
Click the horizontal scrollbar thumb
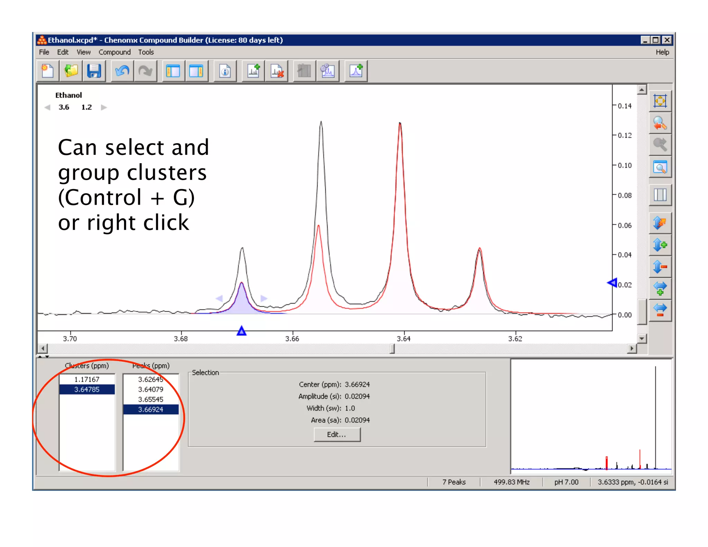tap(392, 348)
